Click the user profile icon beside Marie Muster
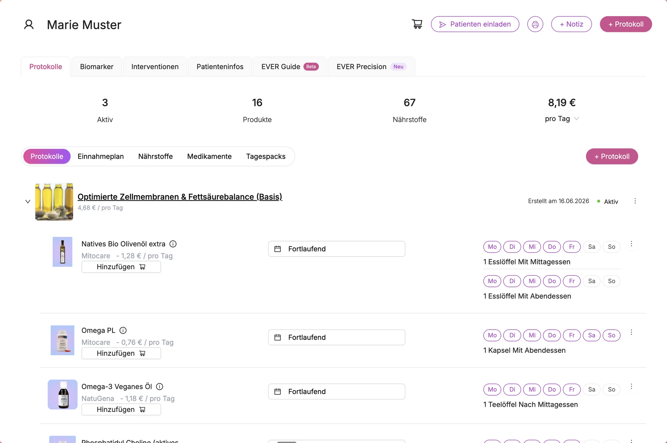This screenshot has height=443, width=667. point(29,24)
